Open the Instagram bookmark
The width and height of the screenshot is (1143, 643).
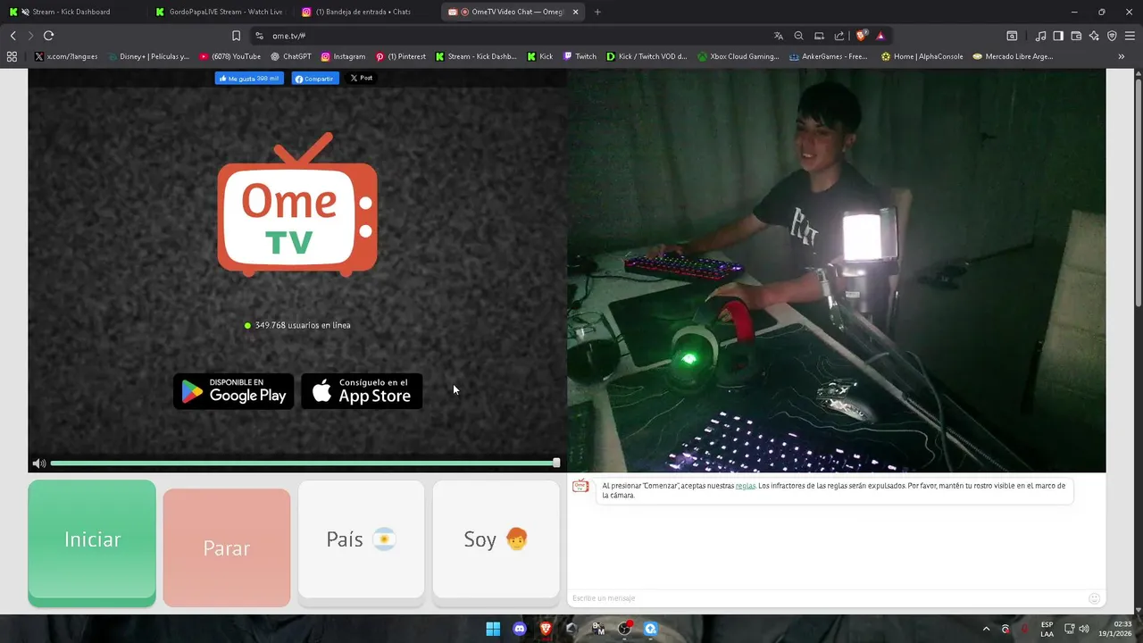343,56
